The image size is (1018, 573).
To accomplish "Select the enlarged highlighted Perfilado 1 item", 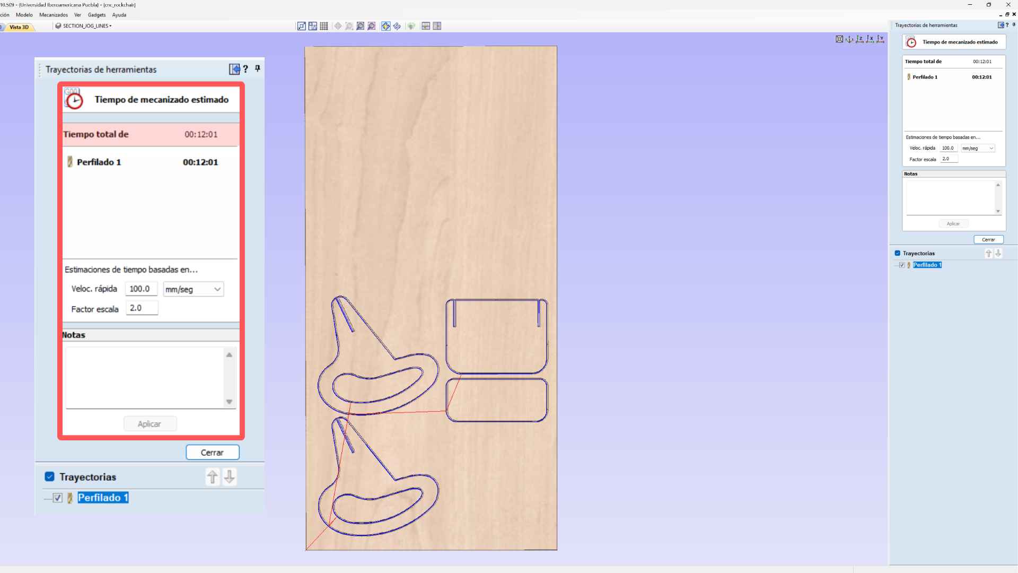I will click(x=103, y=498).
